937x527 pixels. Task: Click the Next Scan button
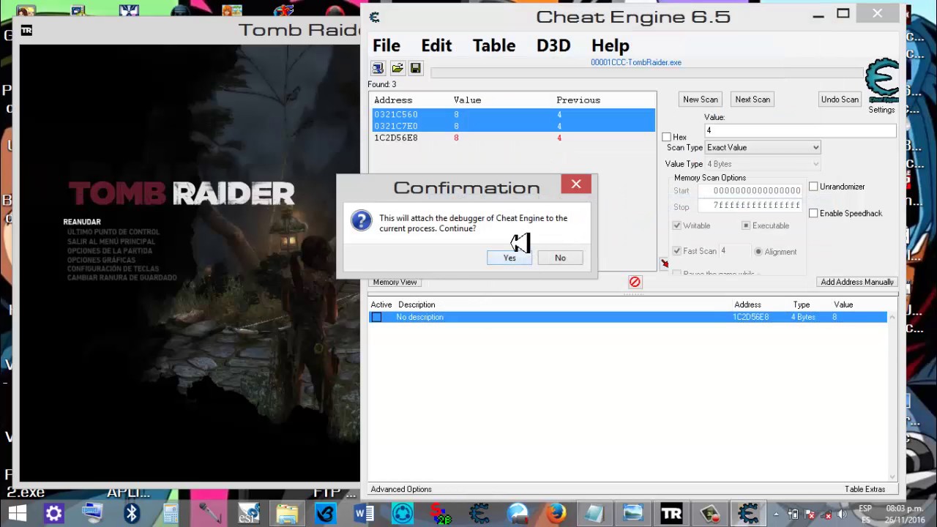pos(753,100)
